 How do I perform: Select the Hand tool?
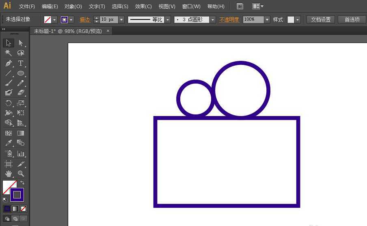pyautogui.click(x=8, y=174)
